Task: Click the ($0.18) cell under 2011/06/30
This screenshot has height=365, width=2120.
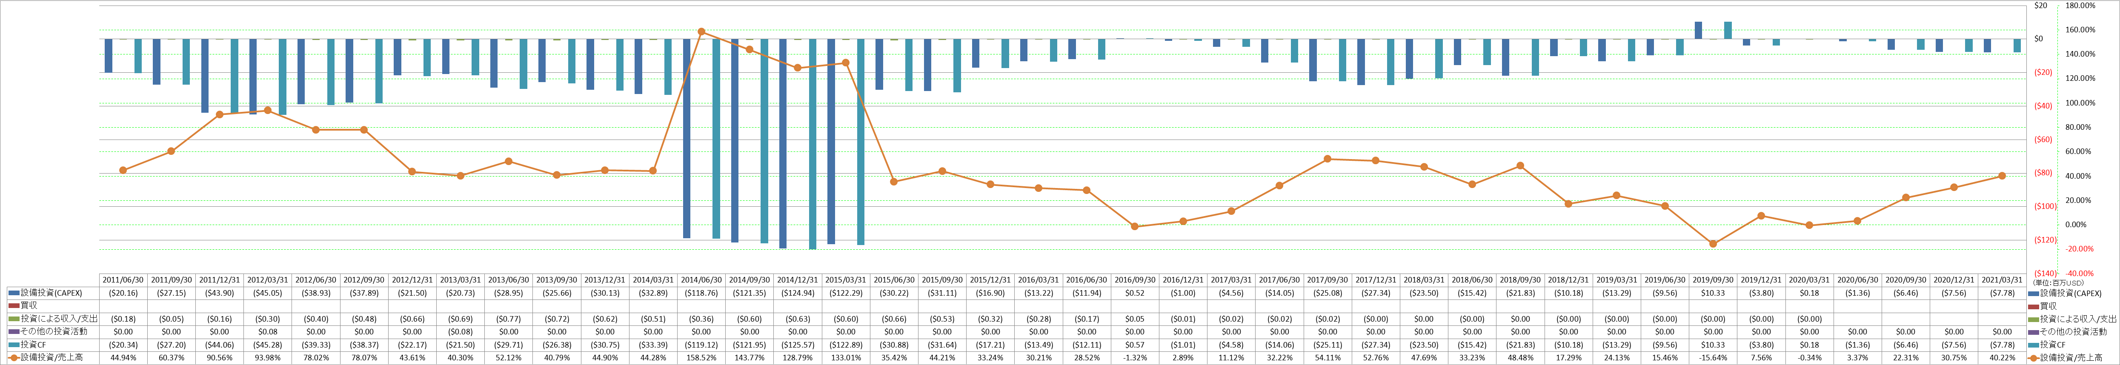Action: [x=123, y=319]
